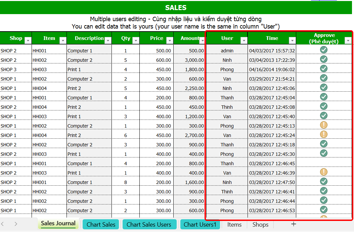Click the add new sheet plus icon
Image resolution: width=354 pixels, height=232 pixels.
coord(294,224)
